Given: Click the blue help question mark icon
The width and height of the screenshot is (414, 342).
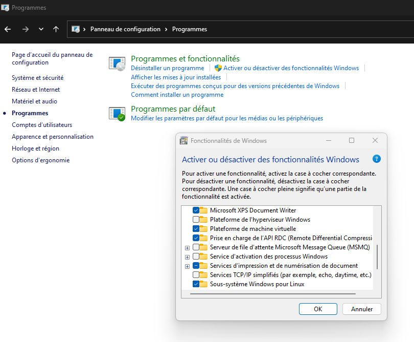Looking at the screenshot, I should click(377, 159).
